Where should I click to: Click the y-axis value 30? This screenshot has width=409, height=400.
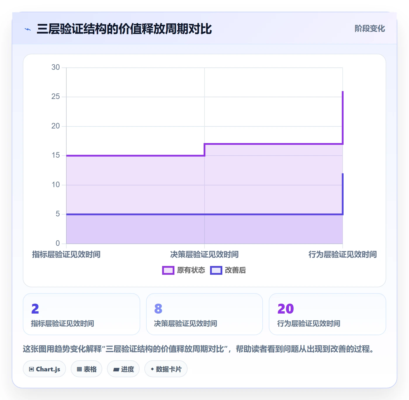pyautogui.click(x=56, y=67)
